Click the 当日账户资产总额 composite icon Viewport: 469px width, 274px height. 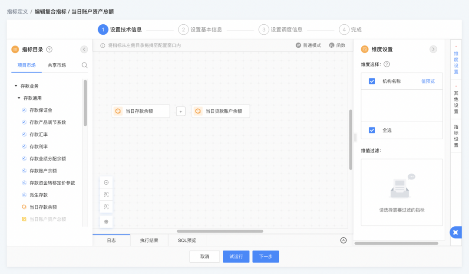(x=24, y=219)
